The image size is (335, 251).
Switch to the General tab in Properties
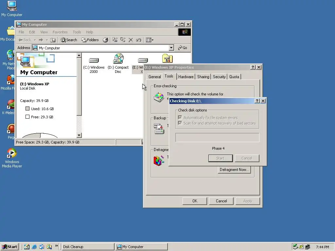tap(154, 77)
